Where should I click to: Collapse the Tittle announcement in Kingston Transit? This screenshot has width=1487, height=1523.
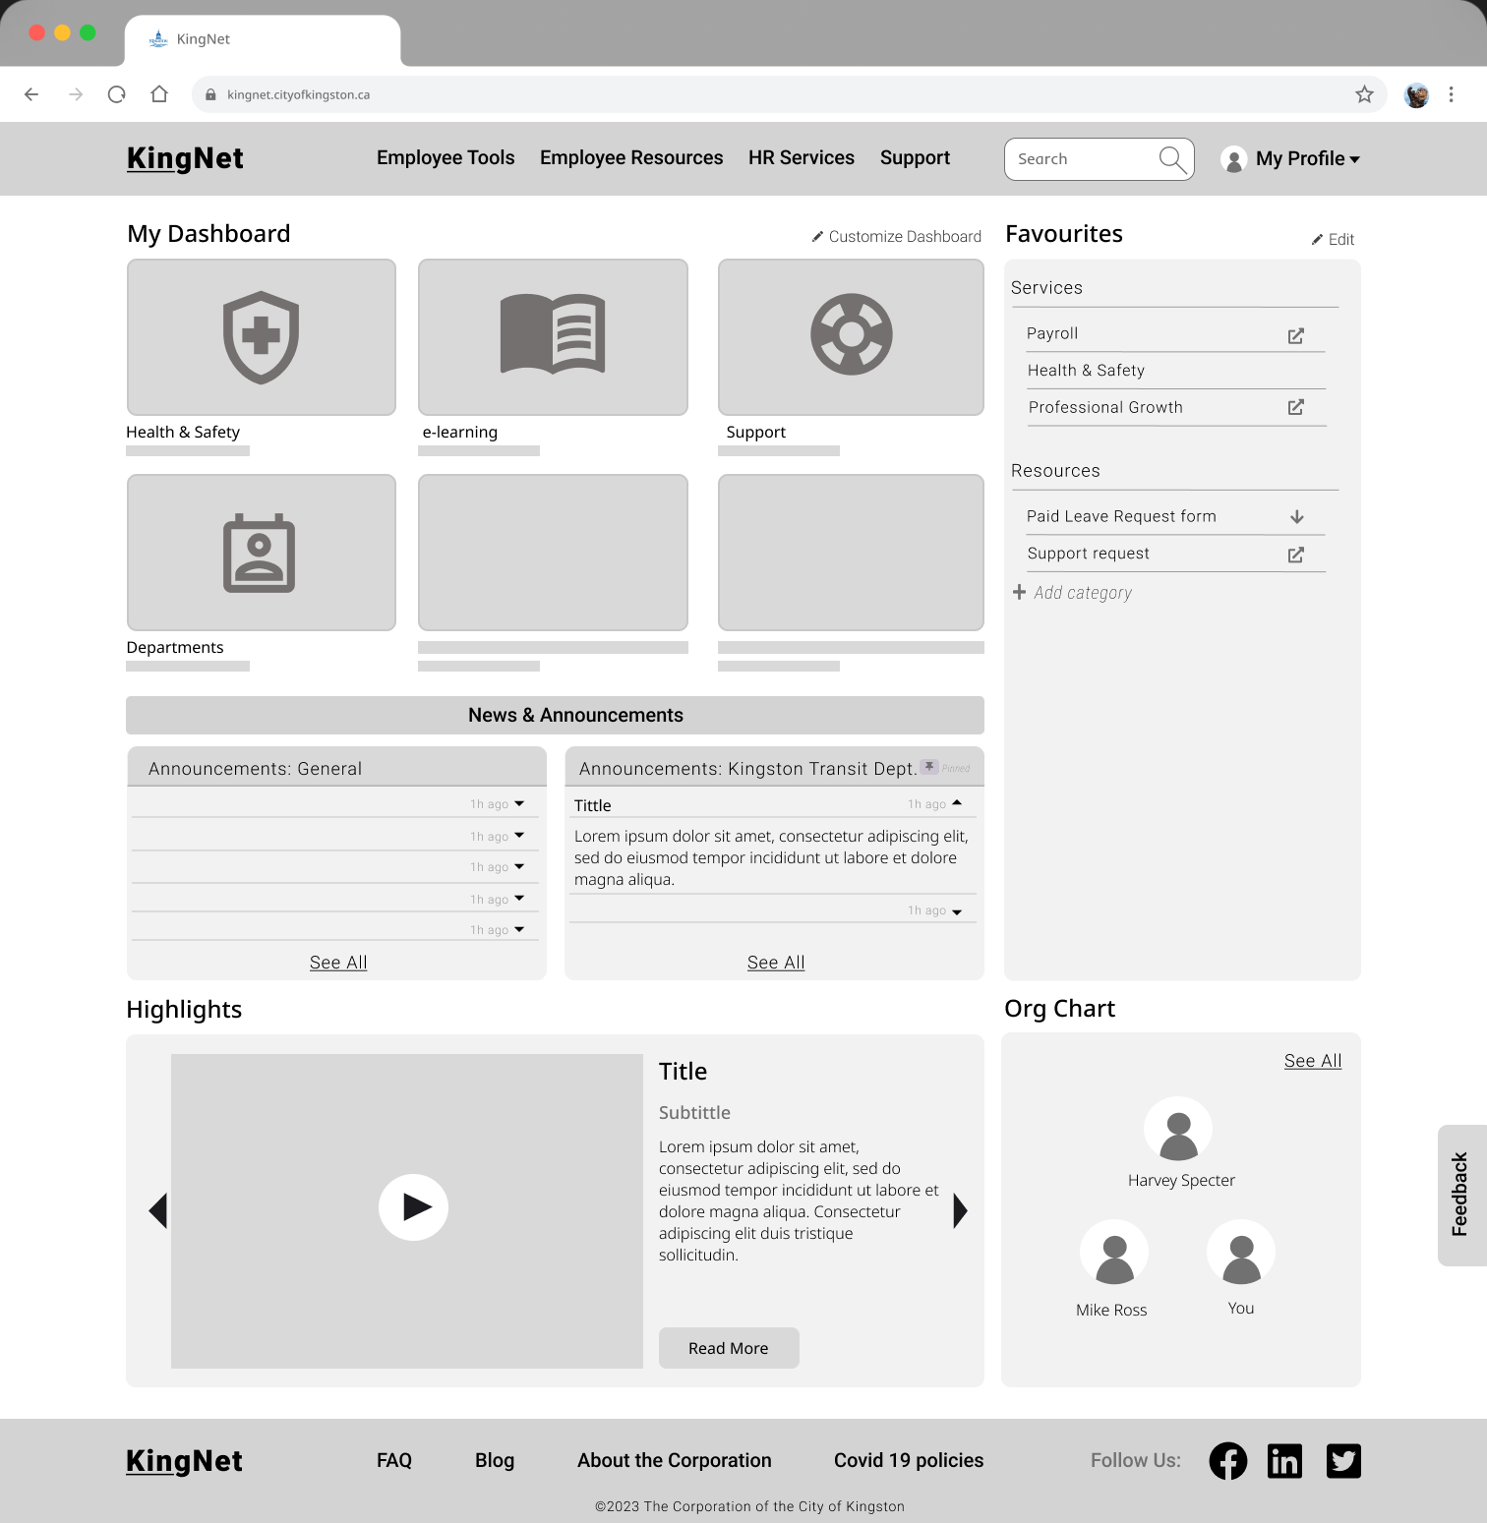[958, 802]
